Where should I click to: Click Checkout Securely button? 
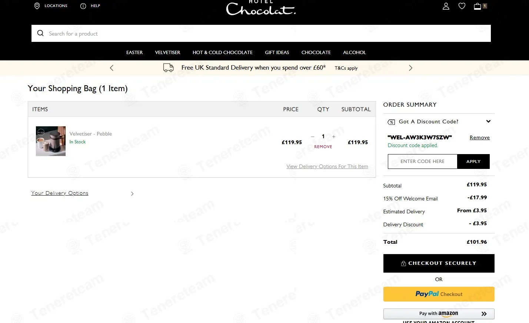point(439,263)
